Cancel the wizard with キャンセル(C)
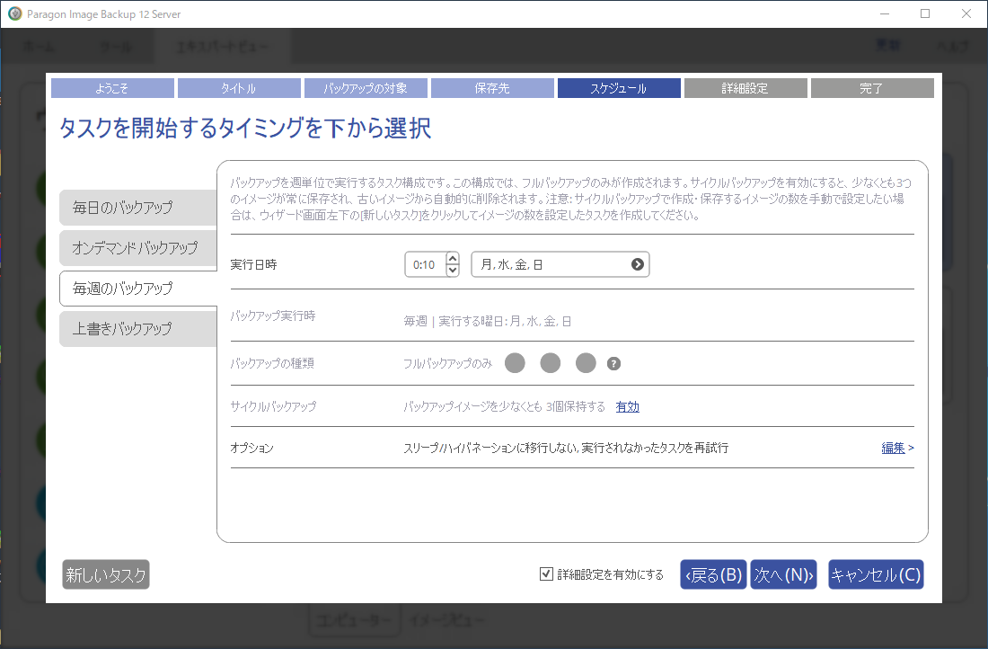This screenshot has width=988, height=649. 875,575
